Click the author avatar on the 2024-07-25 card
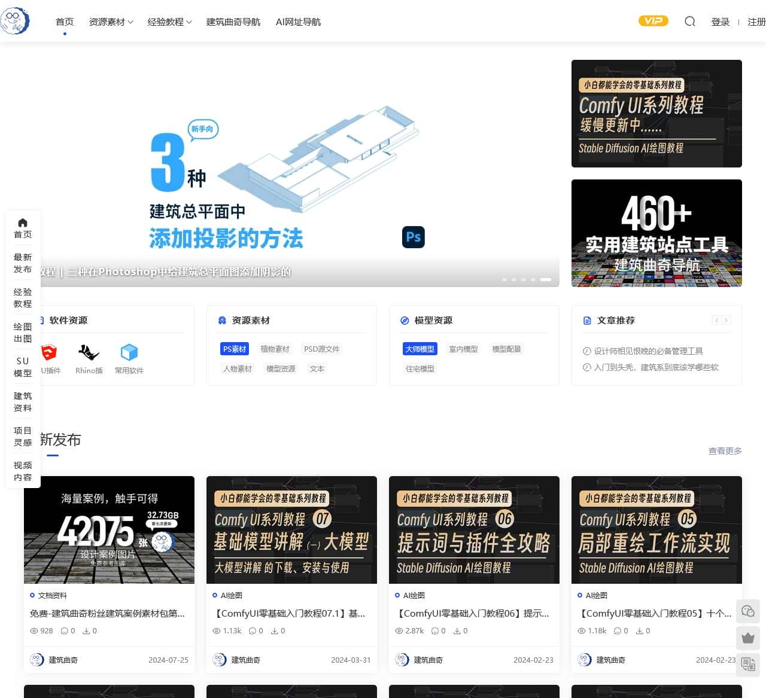 (x=37, y=660)
